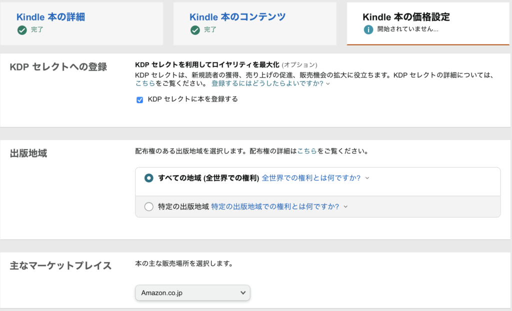Go to the Kindle 本のコンテンツ tab

click(237, 17)
